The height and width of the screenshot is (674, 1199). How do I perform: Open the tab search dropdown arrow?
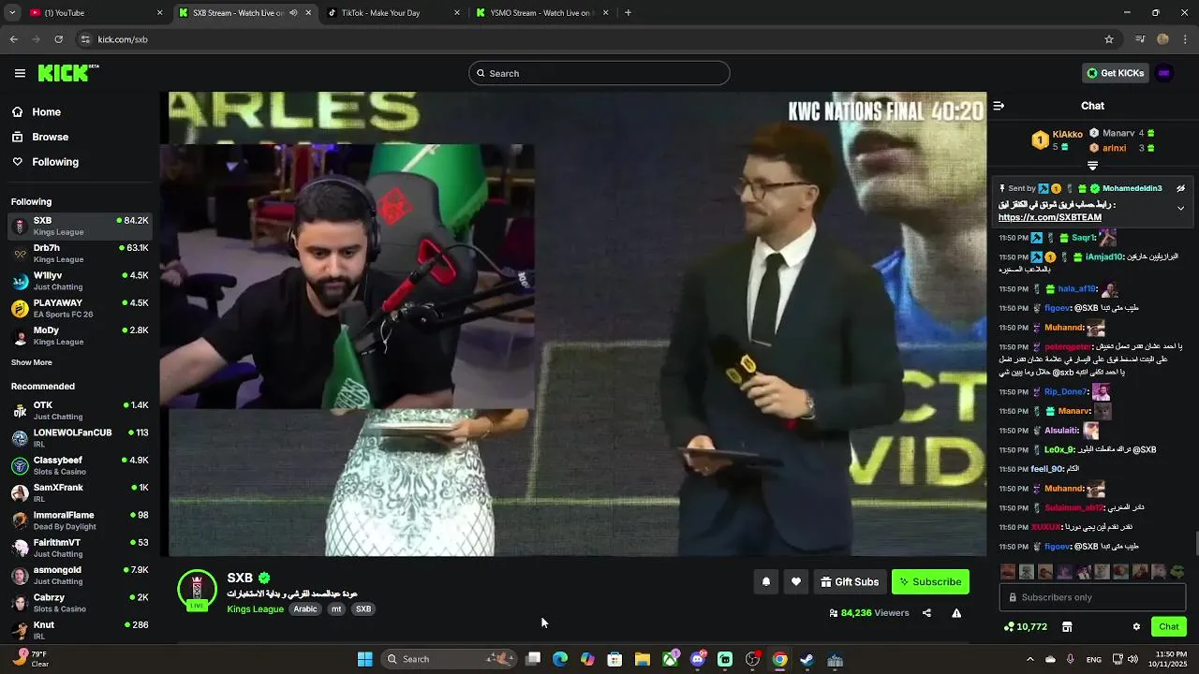tap(11, 13)
